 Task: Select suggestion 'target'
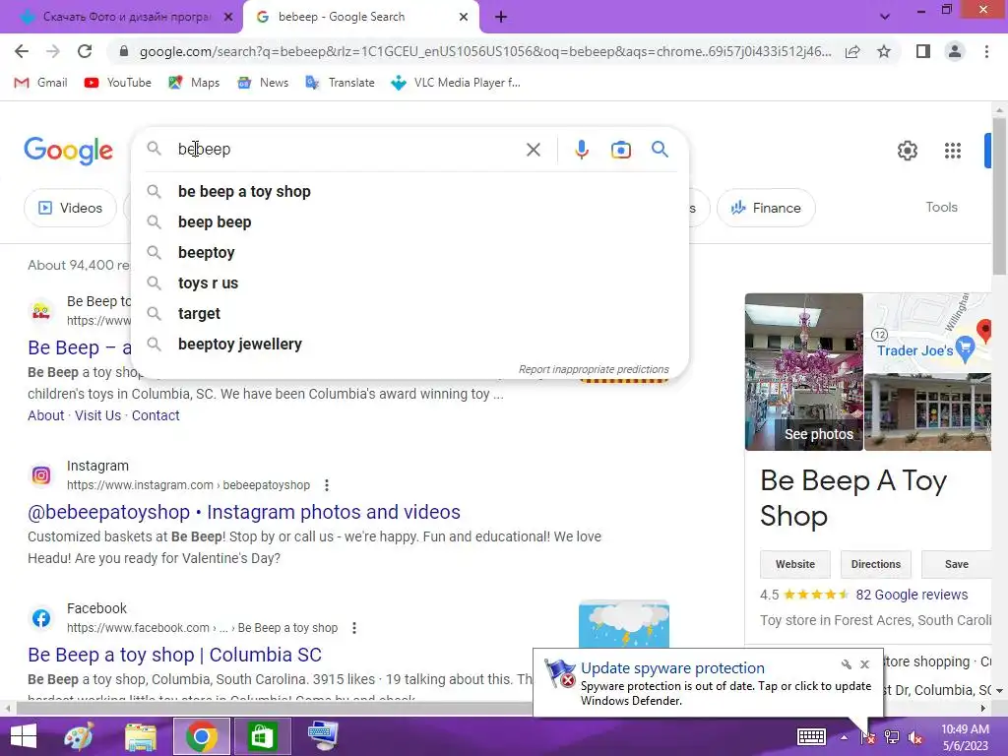[x=410, y=314]
